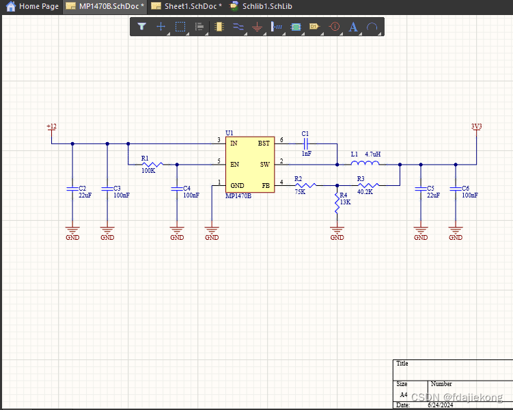Click the 100nF value beside C4
This screenshot has width=513, height=410.
pos(191,195)
